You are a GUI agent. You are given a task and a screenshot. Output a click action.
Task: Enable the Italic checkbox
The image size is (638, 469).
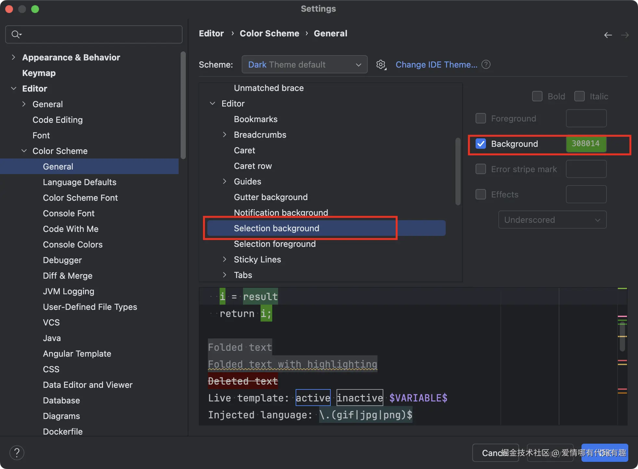tap(580, 96)
